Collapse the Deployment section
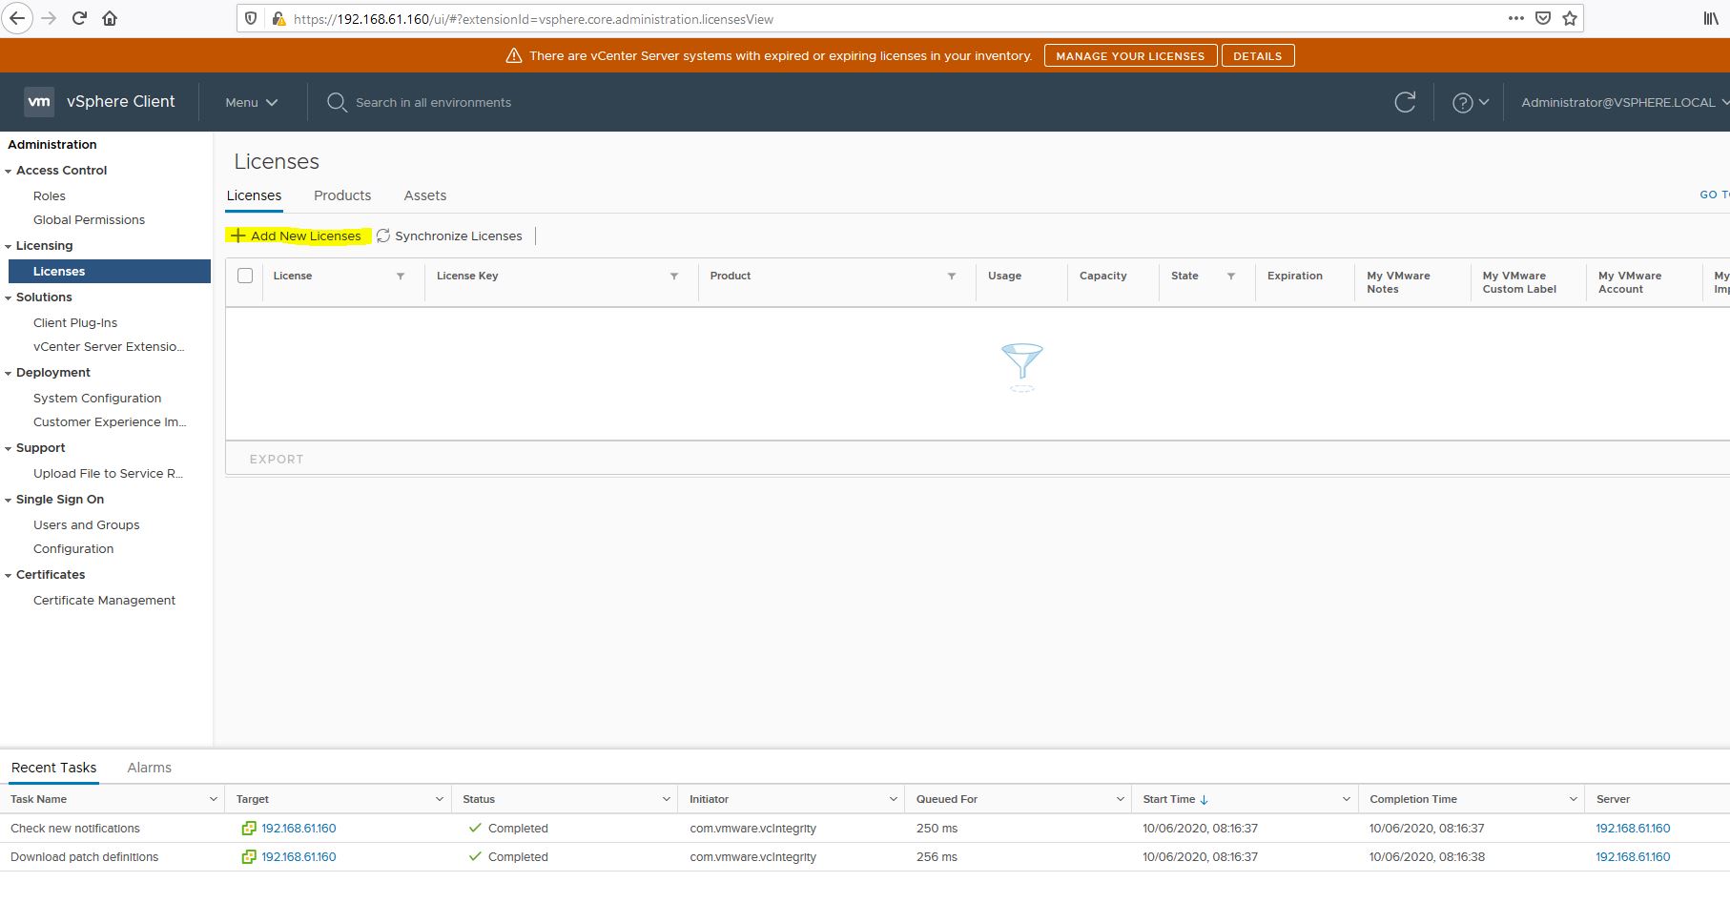 click(9, 374)
